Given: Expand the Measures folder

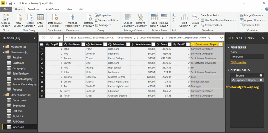Looking at the screenshot, I should [x=4, y=47].
